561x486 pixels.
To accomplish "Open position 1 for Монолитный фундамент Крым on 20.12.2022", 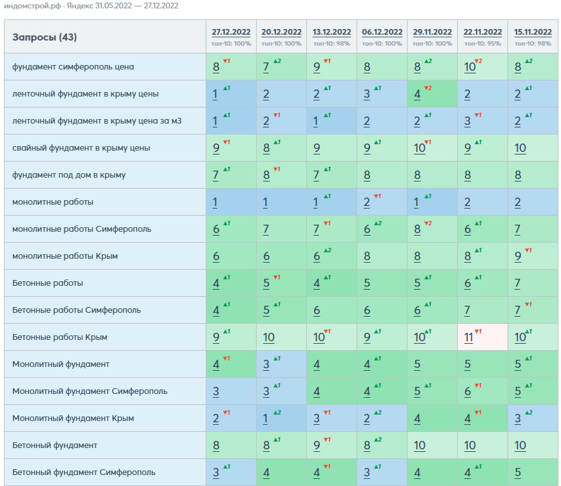I will pos(265,418).
